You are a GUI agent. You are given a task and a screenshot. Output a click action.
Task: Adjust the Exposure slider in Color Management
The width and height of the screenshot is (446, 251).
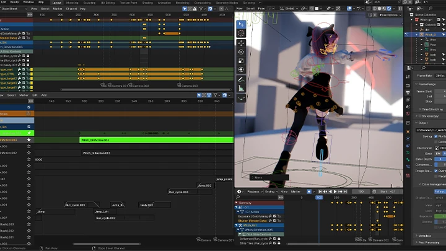pos(440,216)
